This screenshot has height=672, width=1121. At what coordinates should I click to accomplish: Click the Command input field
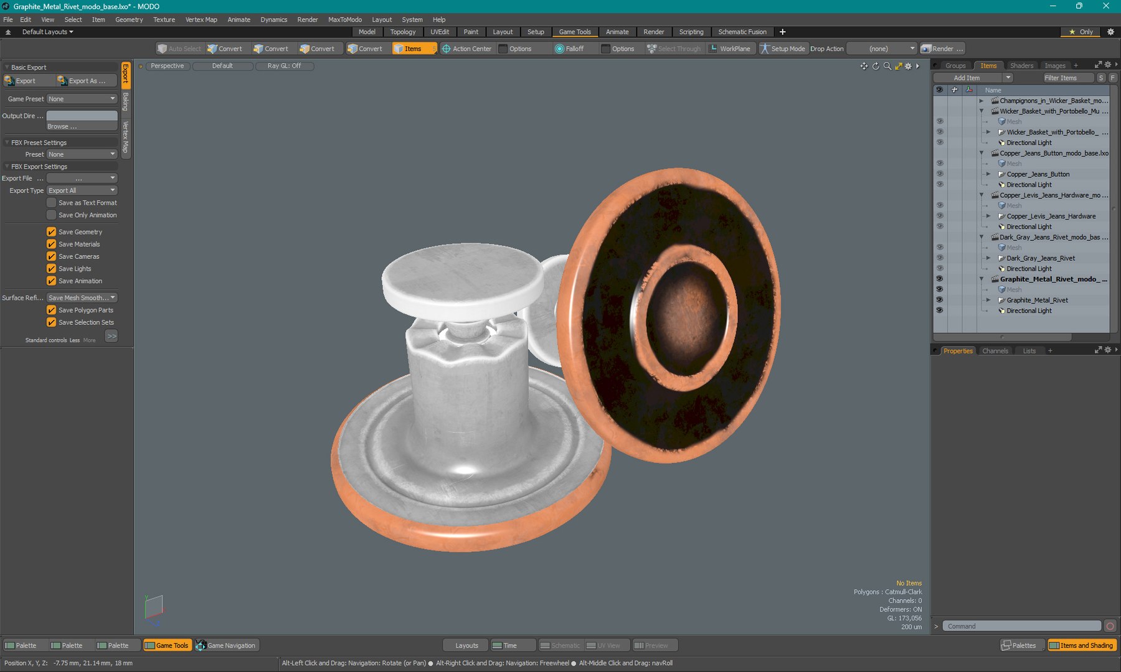[1021, 626]
